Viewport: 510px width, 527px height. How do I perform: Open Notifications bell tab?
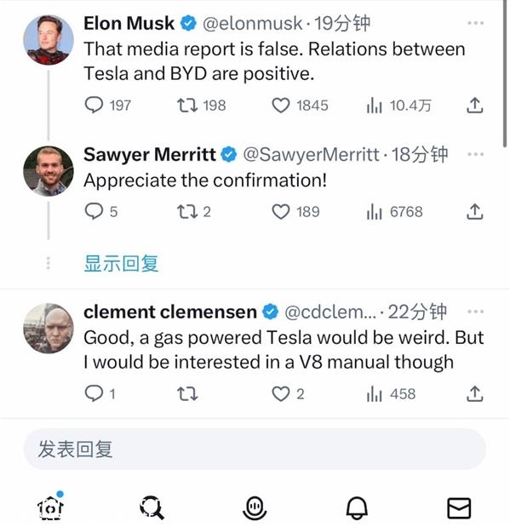(357, 507)
